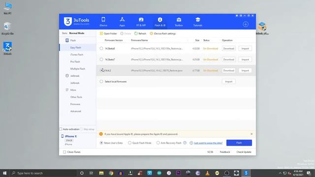Click the Firmware Name column header
The width and height of the screenshot is (315, 177).
click(x=139, y=40)
